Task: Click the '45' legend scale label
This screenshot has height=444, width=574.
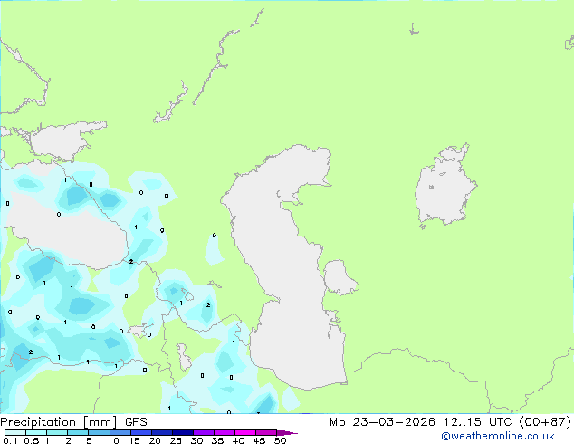Action: pos(259,440)
